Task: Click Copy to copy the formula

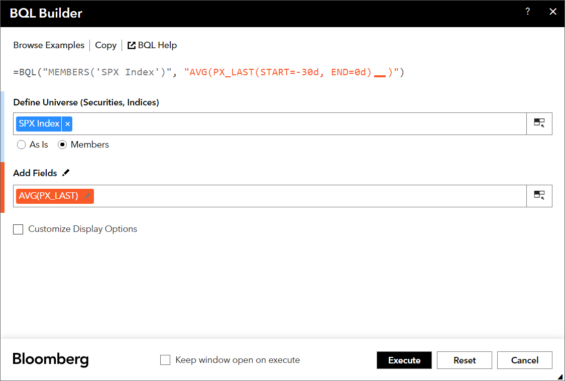Action: (x=105, y=45)
